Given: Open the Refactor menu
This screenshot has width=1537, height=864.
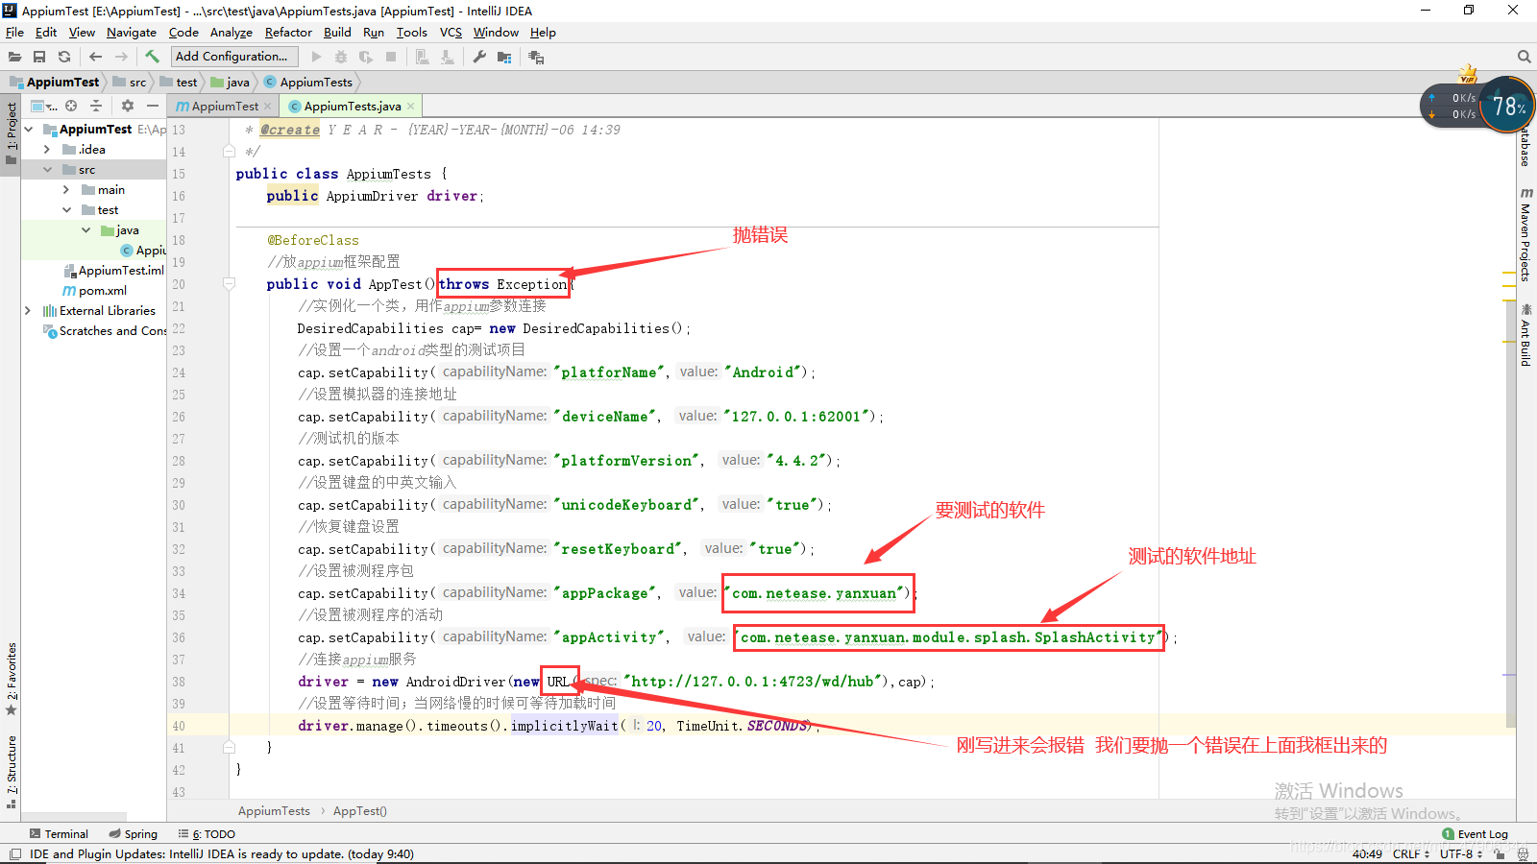Looking at the screenshot, I should pos(288,32).
